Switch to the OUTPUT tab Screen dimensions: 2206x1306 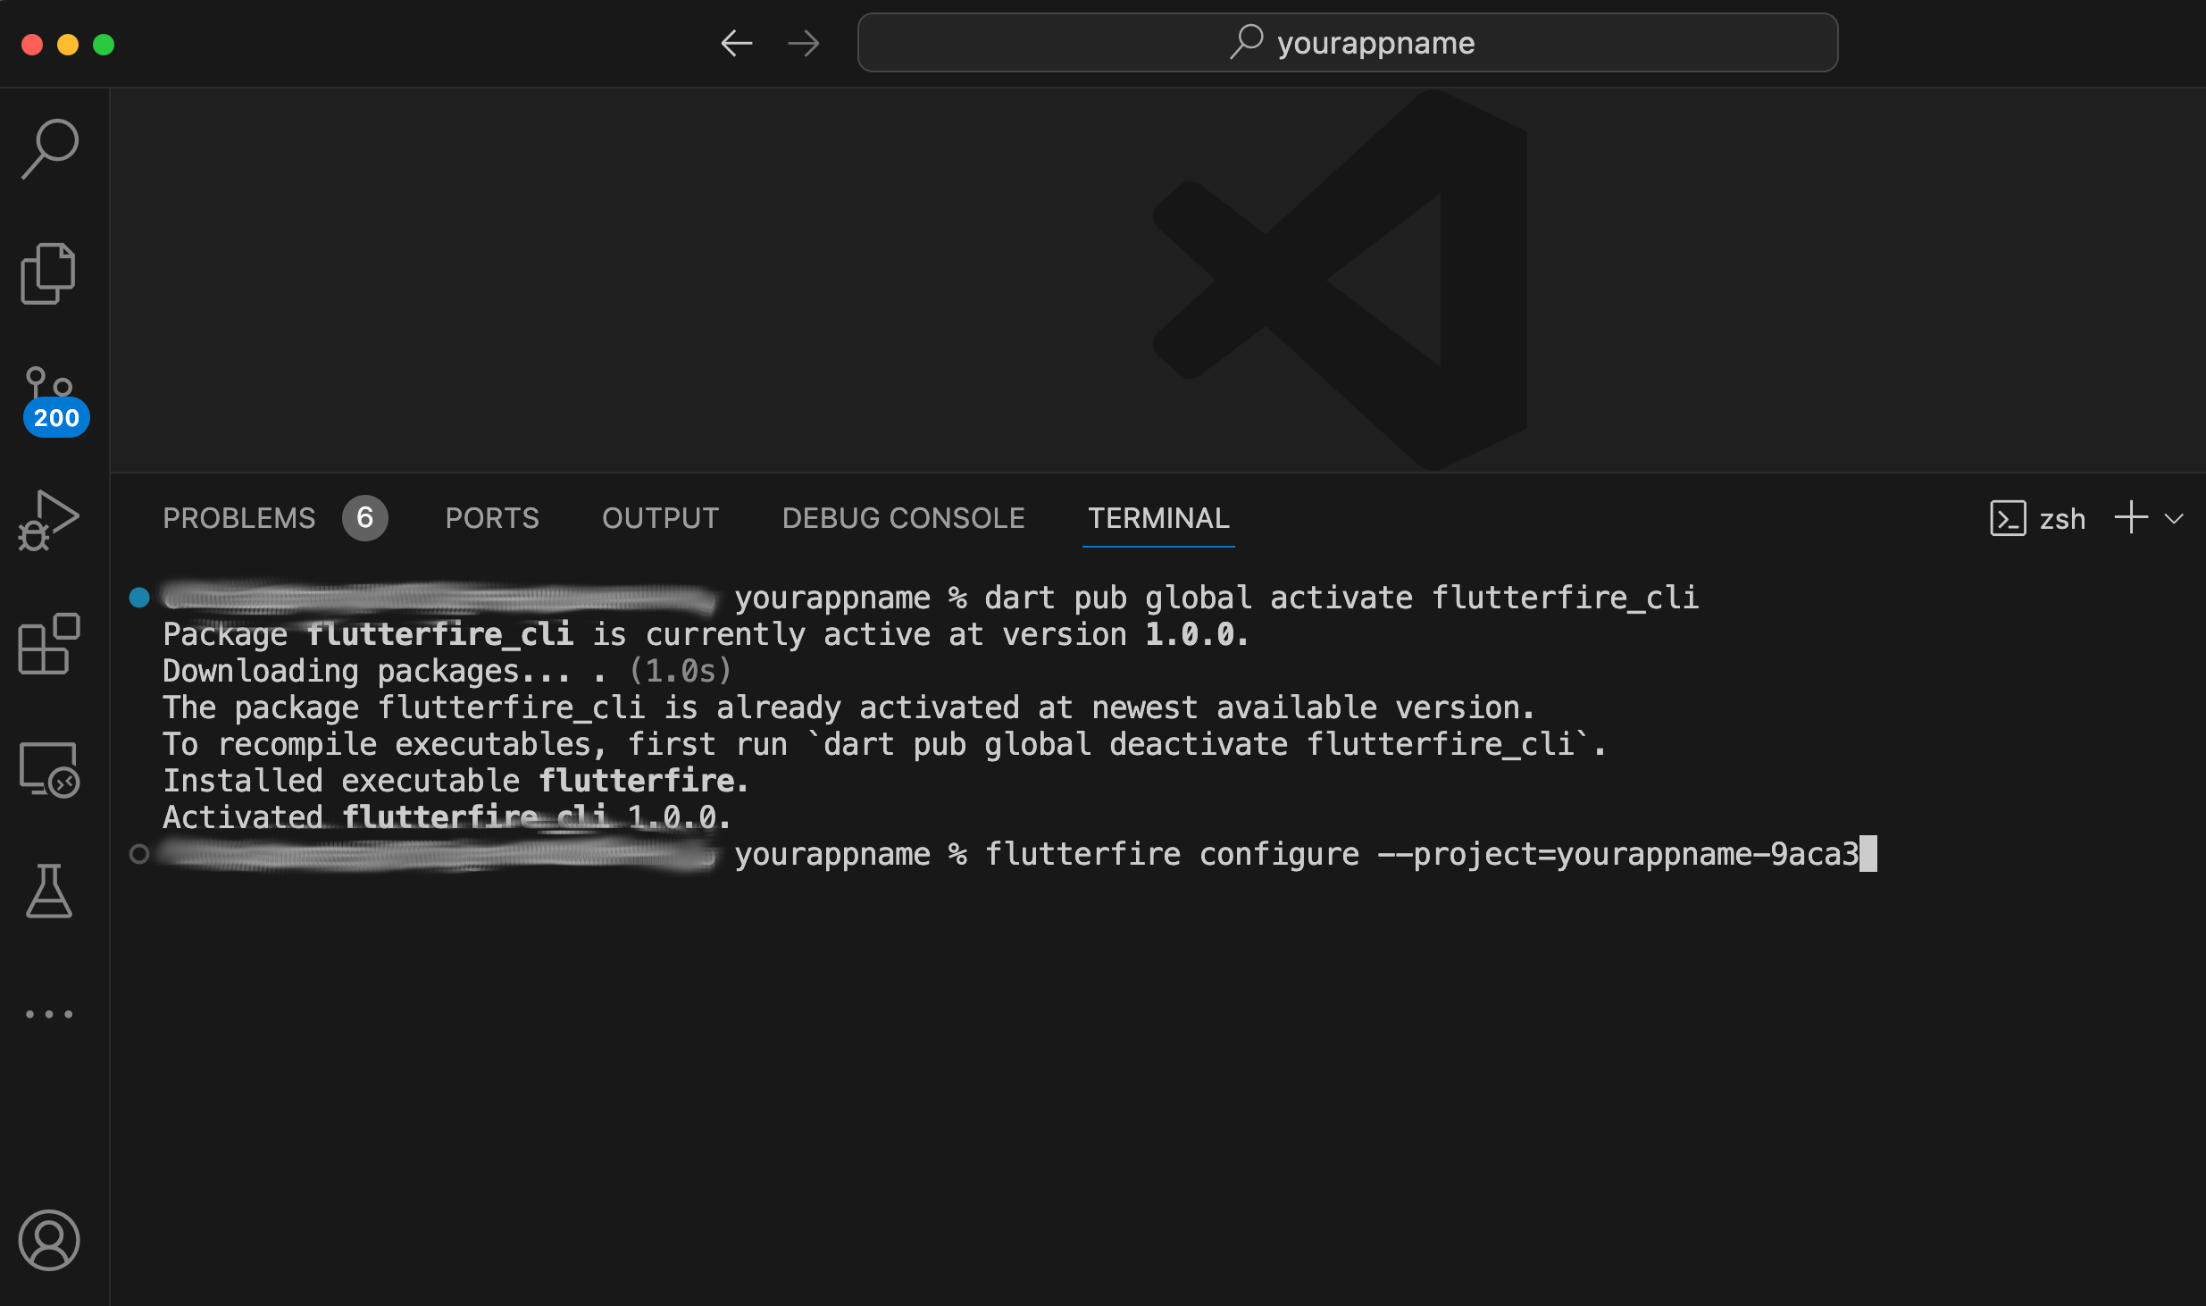[x=660, y=518]
